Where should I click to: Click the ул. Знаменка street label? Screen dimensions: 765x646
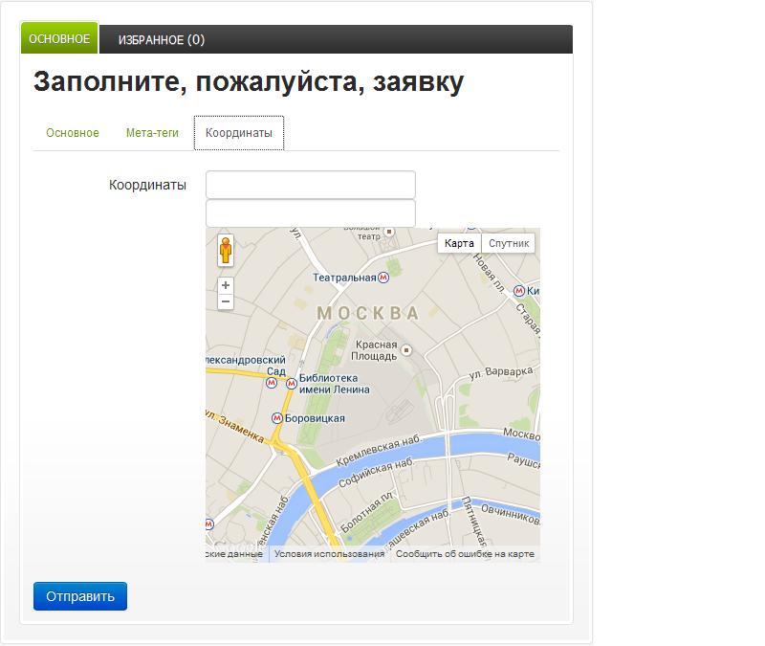(x=235, y=426)
